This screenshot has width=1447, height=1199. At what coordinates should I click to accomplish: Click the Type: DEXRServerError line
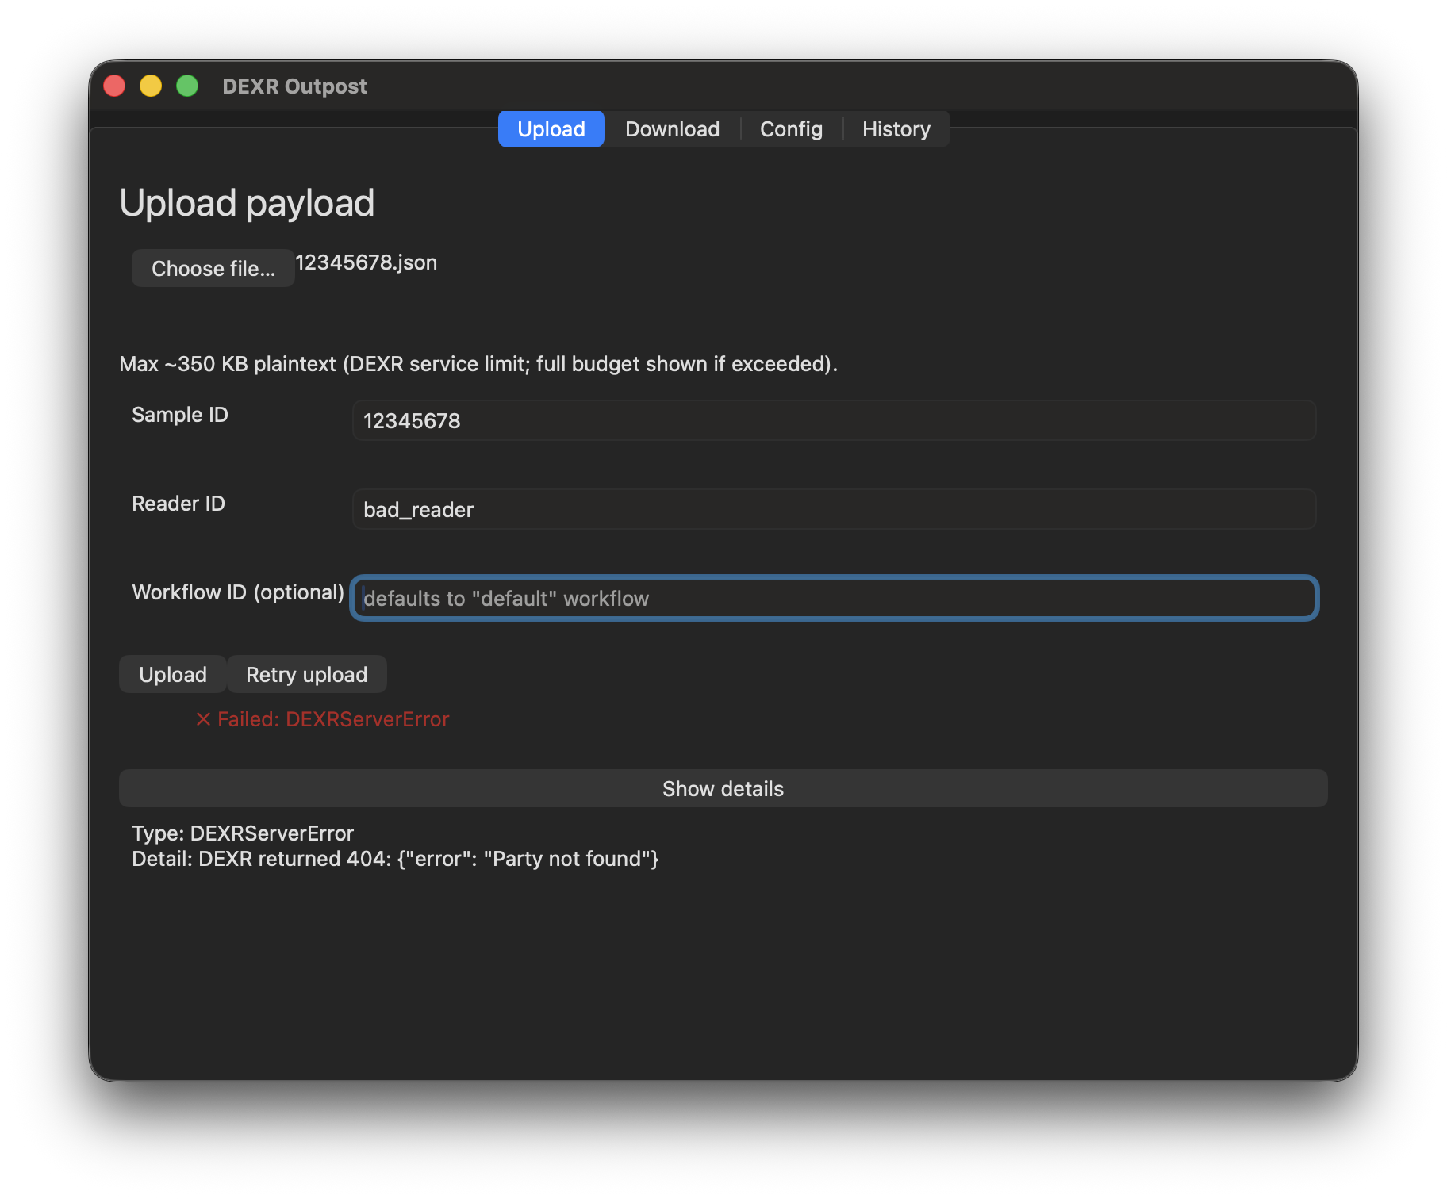pyautogui.click(x=243, y=833)
